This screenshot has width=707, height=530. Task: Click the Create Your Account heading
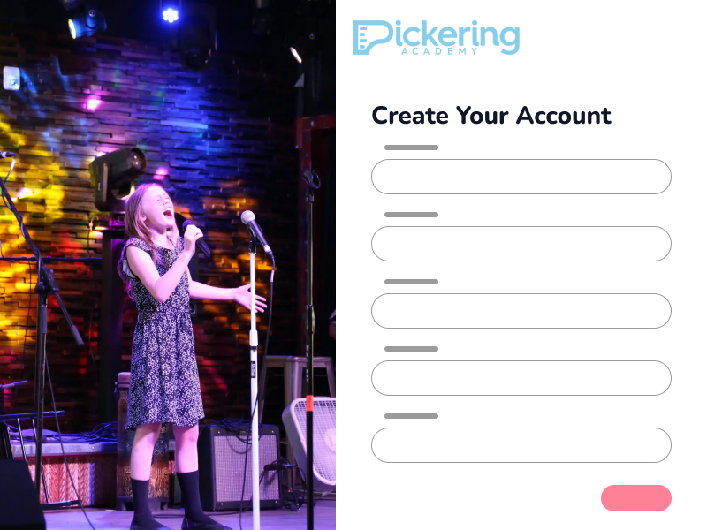pyautogui.click(x=491, y=116)
